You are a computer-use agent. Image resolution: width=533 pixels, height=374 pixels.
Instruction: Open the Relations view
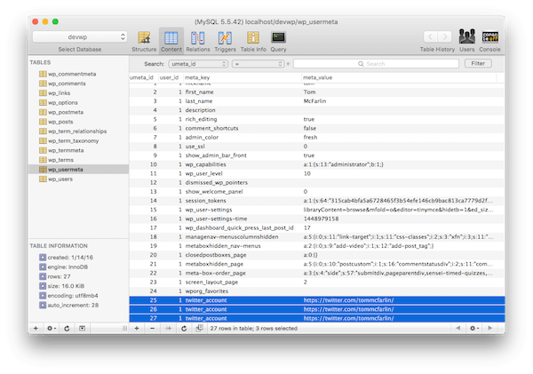(198, 41)
